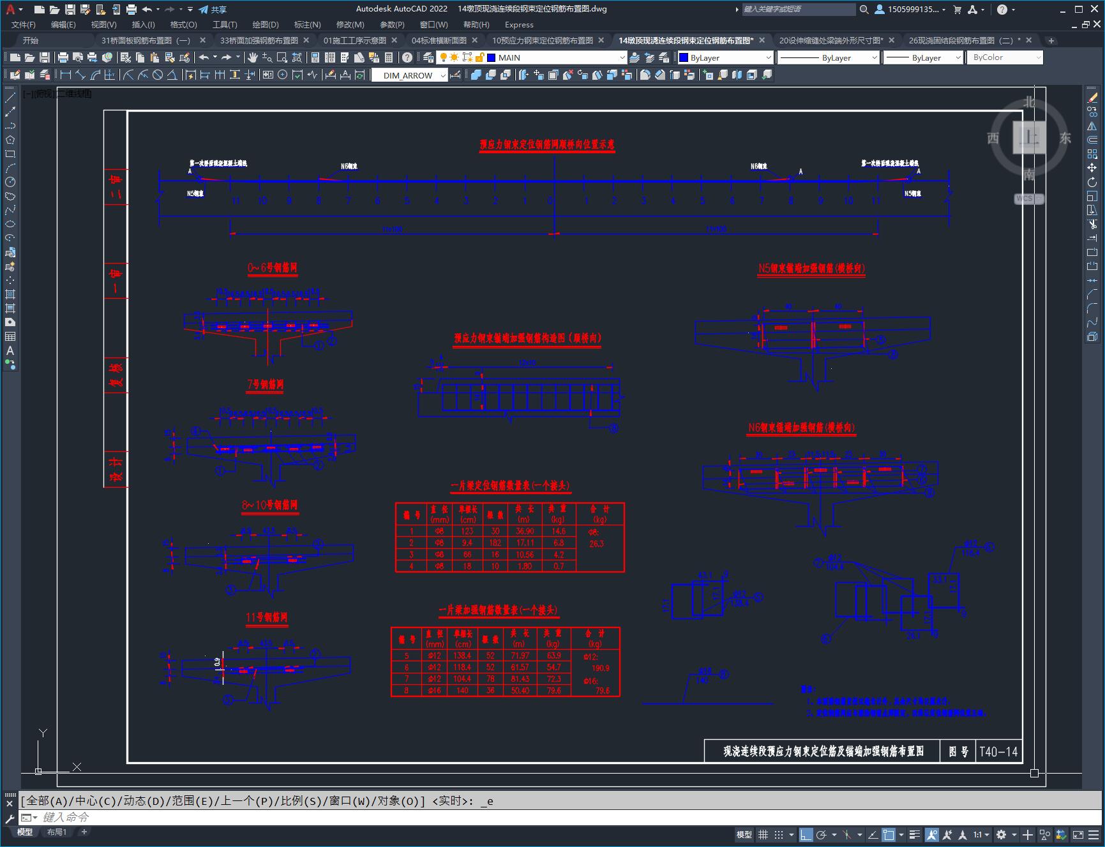Image resolution: width=1105 pixels, height=847 pixels.
Task: Click the Tolerance dimension icon
Action: click(x=267, y=75)
